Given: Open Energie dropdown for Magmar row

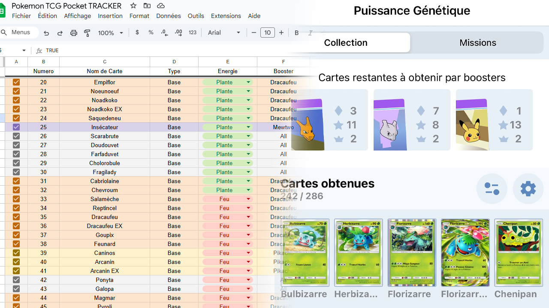Looking at the screenshot, I should pos(248,298).
